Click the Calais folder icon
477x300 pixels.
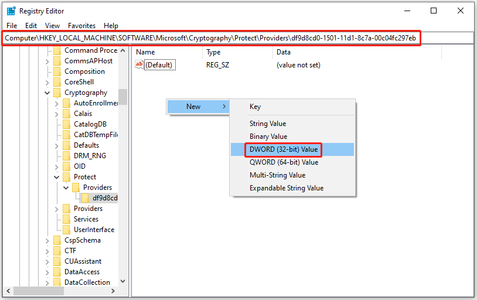(x=66, y=114)
